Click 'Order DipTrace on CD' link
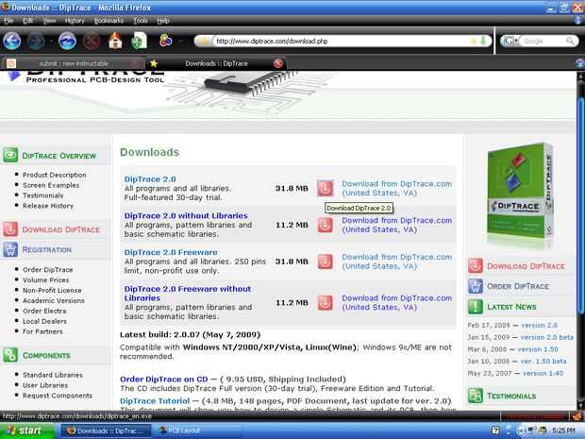585x439 pixels. (164, 380)
